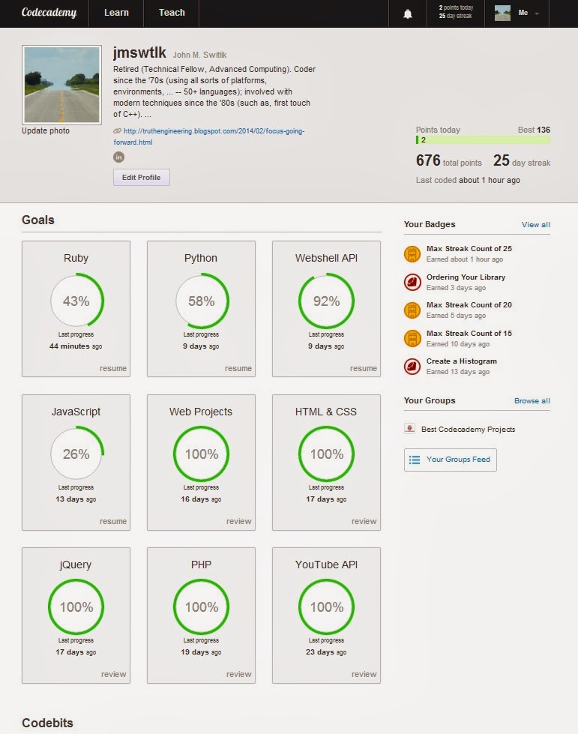Review the HTML & CSS course

364,521
